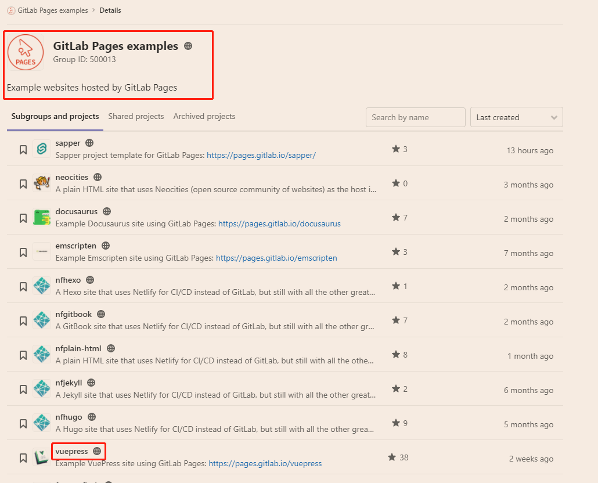Click the vuepress project avatar
Image resolution: width=598 pixels, height=483 pixels.
(x=42, y=457)
